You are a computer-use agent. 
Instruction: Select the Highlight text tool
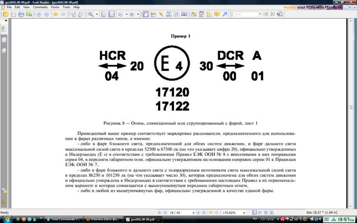click(x=209, y=14)
